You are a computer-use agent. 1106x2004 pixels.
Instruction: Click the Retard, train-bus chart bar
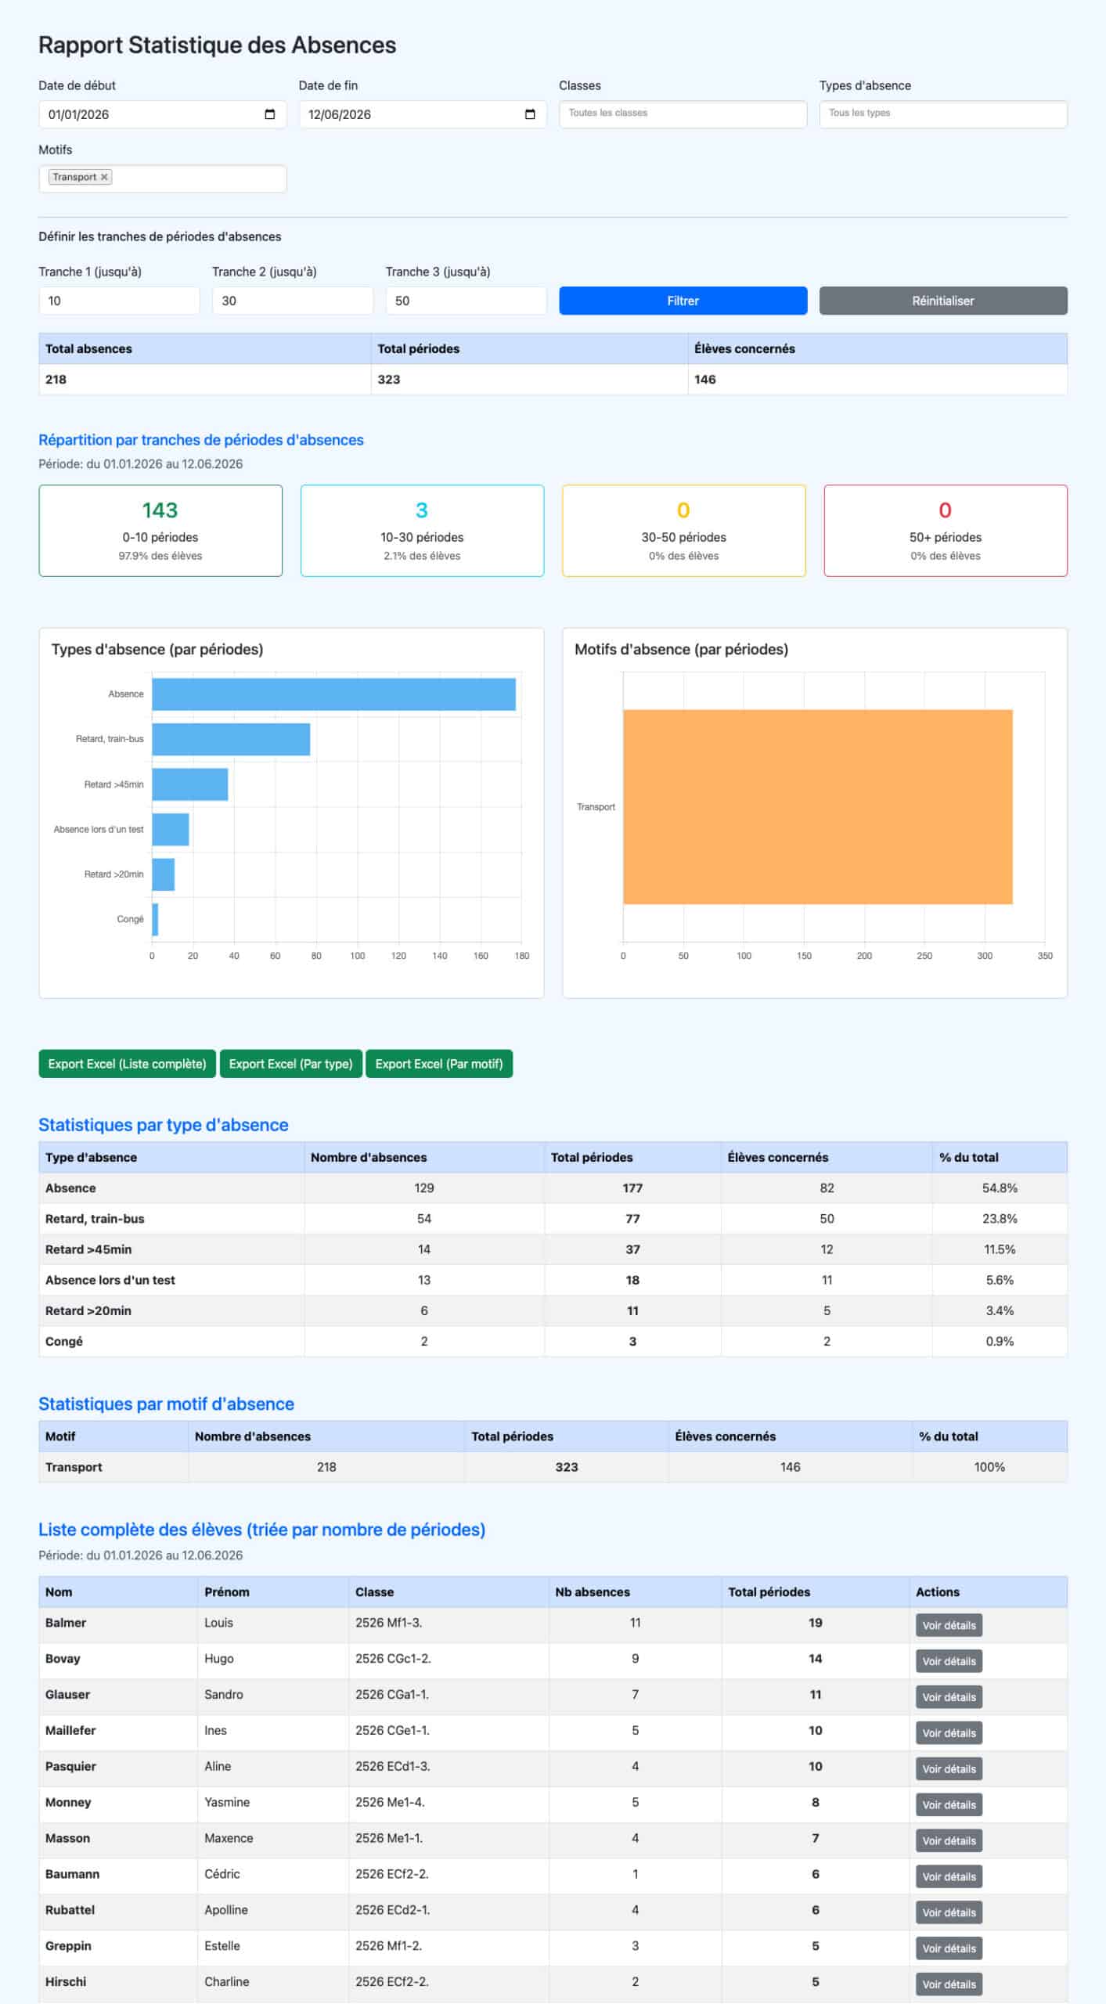point(231,739)
